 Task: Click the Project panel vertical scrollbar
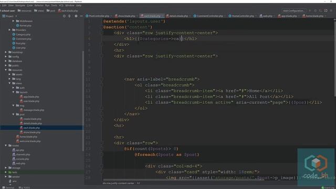point(83,101)
